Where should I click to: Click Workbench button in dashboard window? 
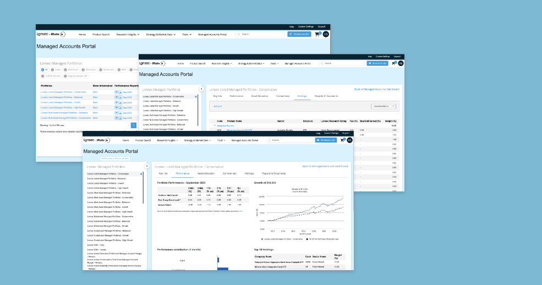(299, 34)
